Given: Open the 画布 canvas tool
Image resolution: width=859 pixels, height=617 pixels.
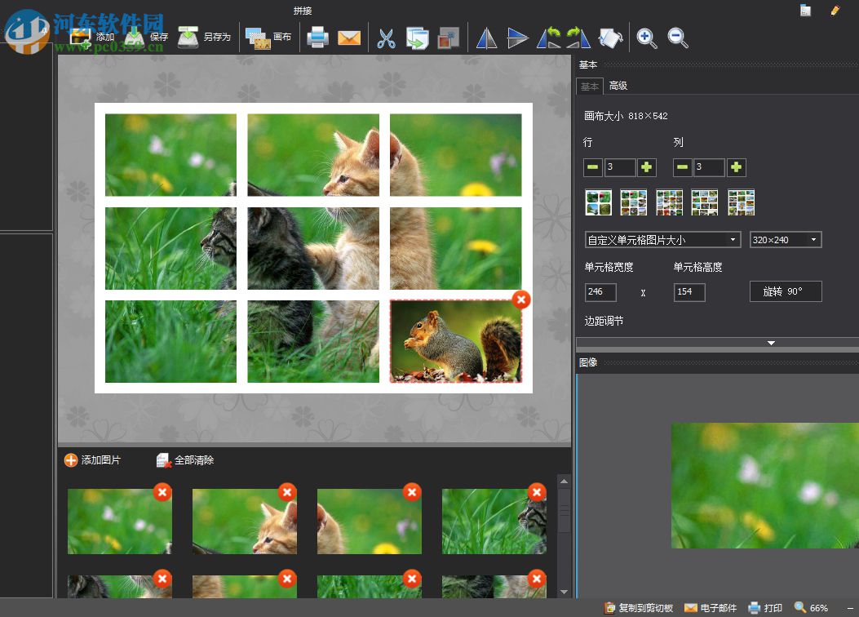Looking at the screenshot, I should coord(268,38).
